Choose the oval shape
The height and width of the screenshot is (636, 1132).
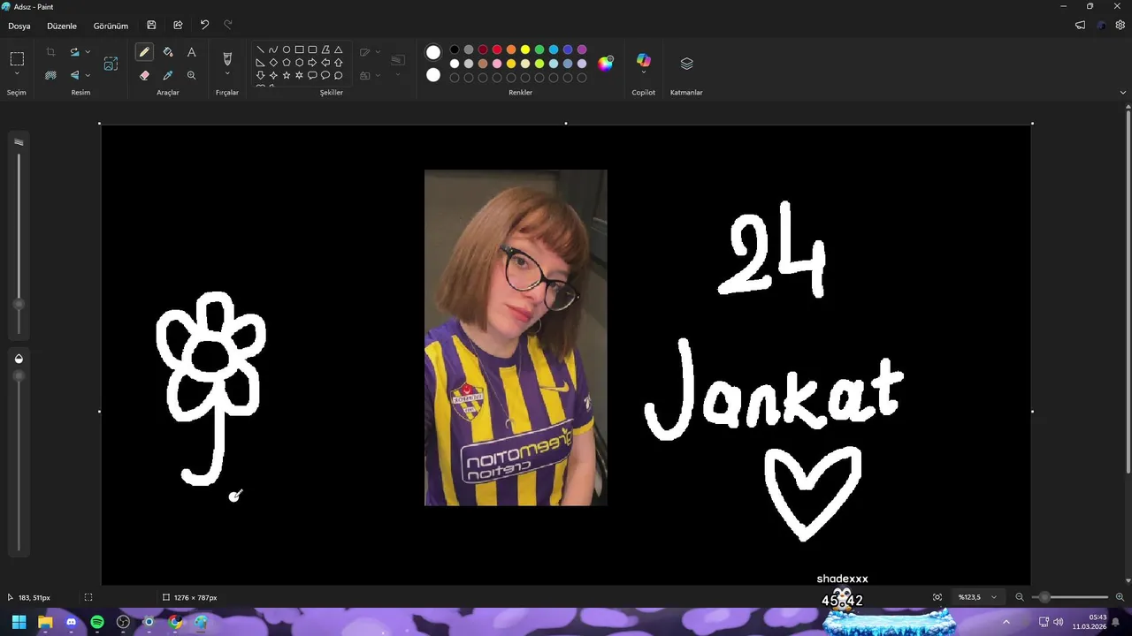[287, 49]
